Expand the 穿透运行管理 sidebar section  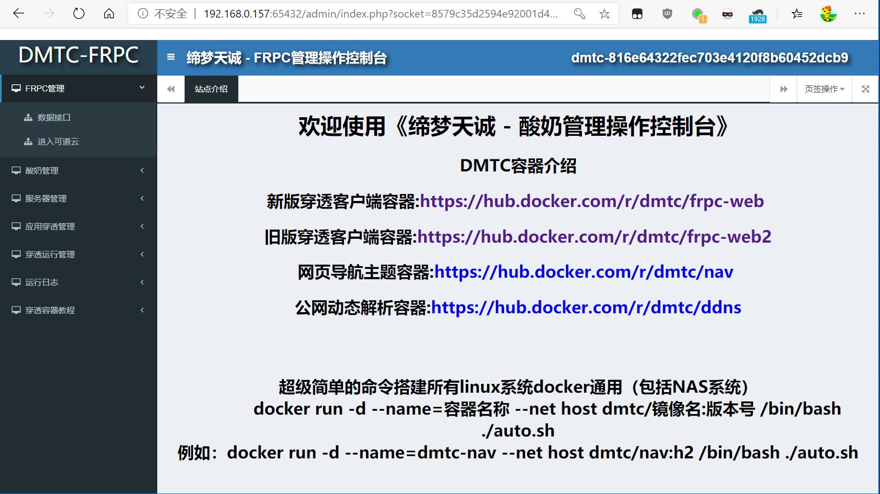[x=142, y=254]
